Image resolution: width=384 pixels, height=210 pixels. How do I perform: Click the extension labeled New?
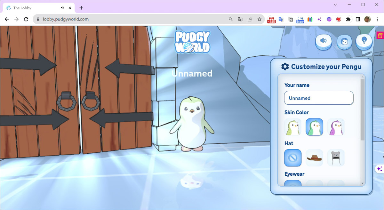[300, 20]
